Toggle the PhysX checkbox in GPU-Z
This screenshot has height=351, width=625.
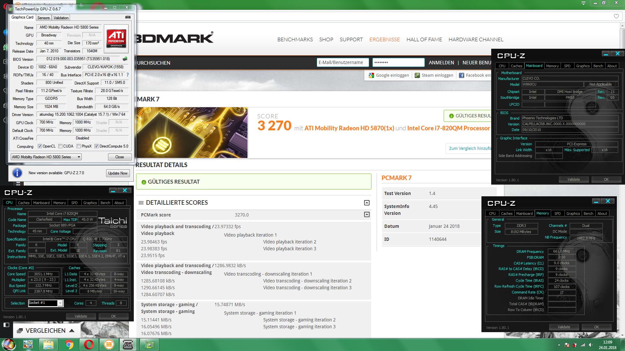pos(78,146)
